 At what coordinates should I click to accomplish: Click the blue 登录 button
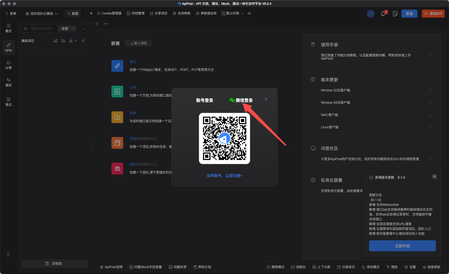click(409, 14)
